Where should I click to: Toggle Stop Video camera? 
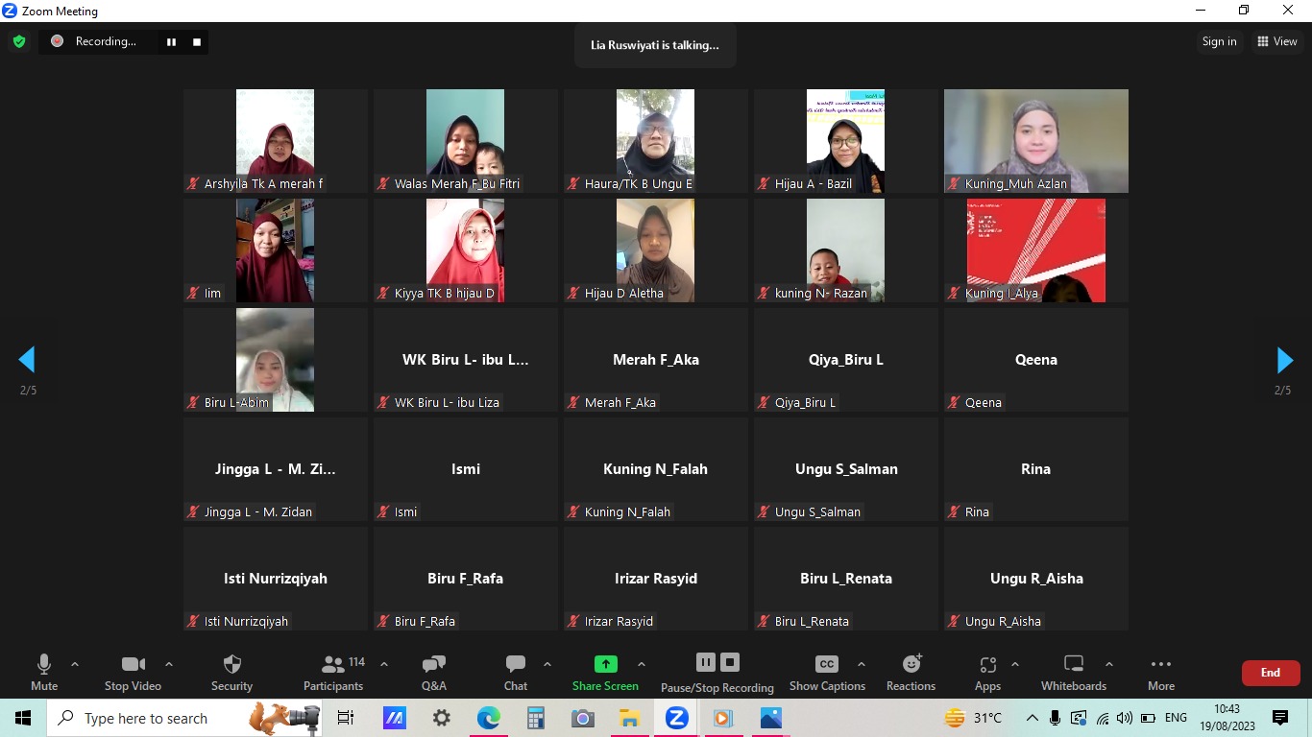(x=133, y=672)
